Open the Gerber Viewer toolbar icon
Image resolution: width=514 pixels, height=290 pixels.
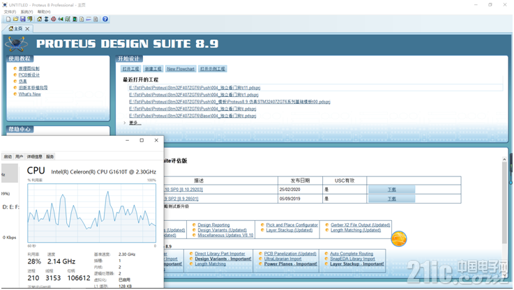[68, 19]
